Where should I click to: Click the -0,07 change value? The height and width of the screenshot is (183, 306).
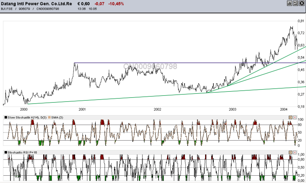(99, 4)
